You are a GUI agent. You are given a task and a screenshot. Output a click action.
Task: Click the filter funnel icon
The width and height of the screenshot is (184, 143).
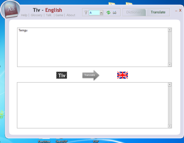(x=86, y=12)
